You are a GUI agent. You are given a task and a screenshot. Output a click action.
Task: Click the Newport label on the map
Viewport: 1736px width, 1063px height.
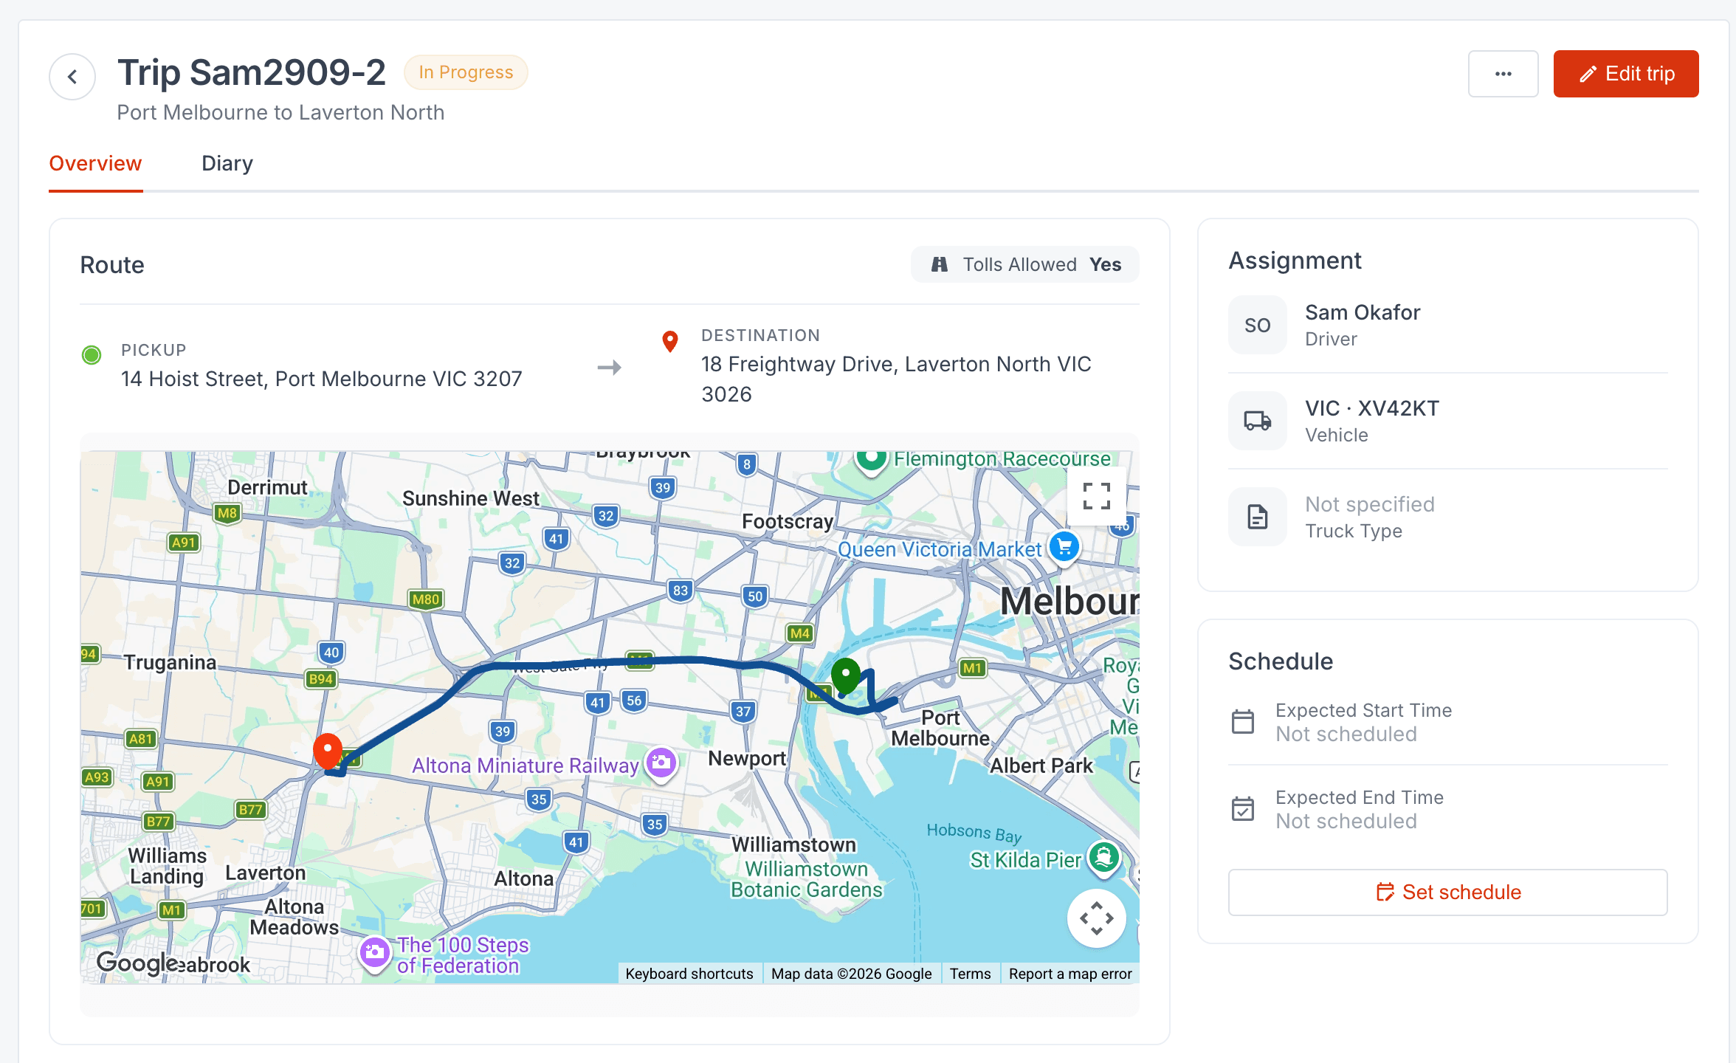click(746, 758)
